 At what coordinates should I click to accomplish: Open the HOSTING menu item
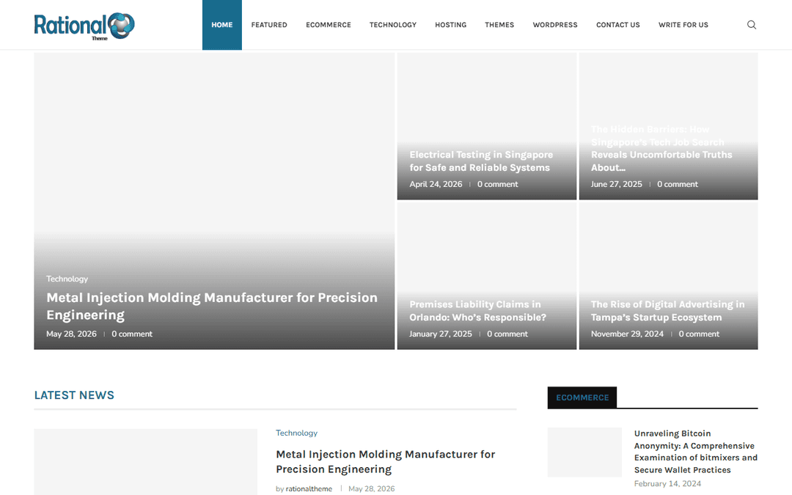pyautogui.click(x=450, y=25)
